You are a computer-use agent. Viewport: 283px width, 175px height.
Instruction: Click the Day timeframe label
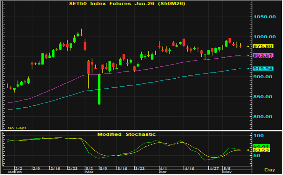point(270,170)
